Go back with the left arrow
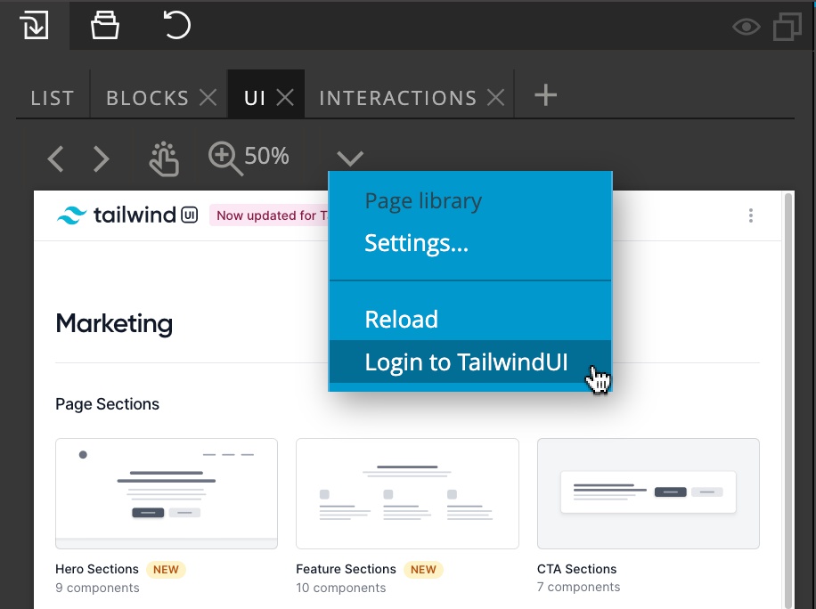The height and width of the screenshot is (609, 816). click(x=56, y=158)
